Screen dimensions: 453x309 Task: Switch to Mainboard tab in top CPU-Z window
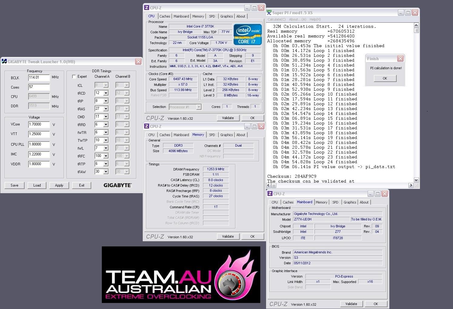tap(181, 16)
